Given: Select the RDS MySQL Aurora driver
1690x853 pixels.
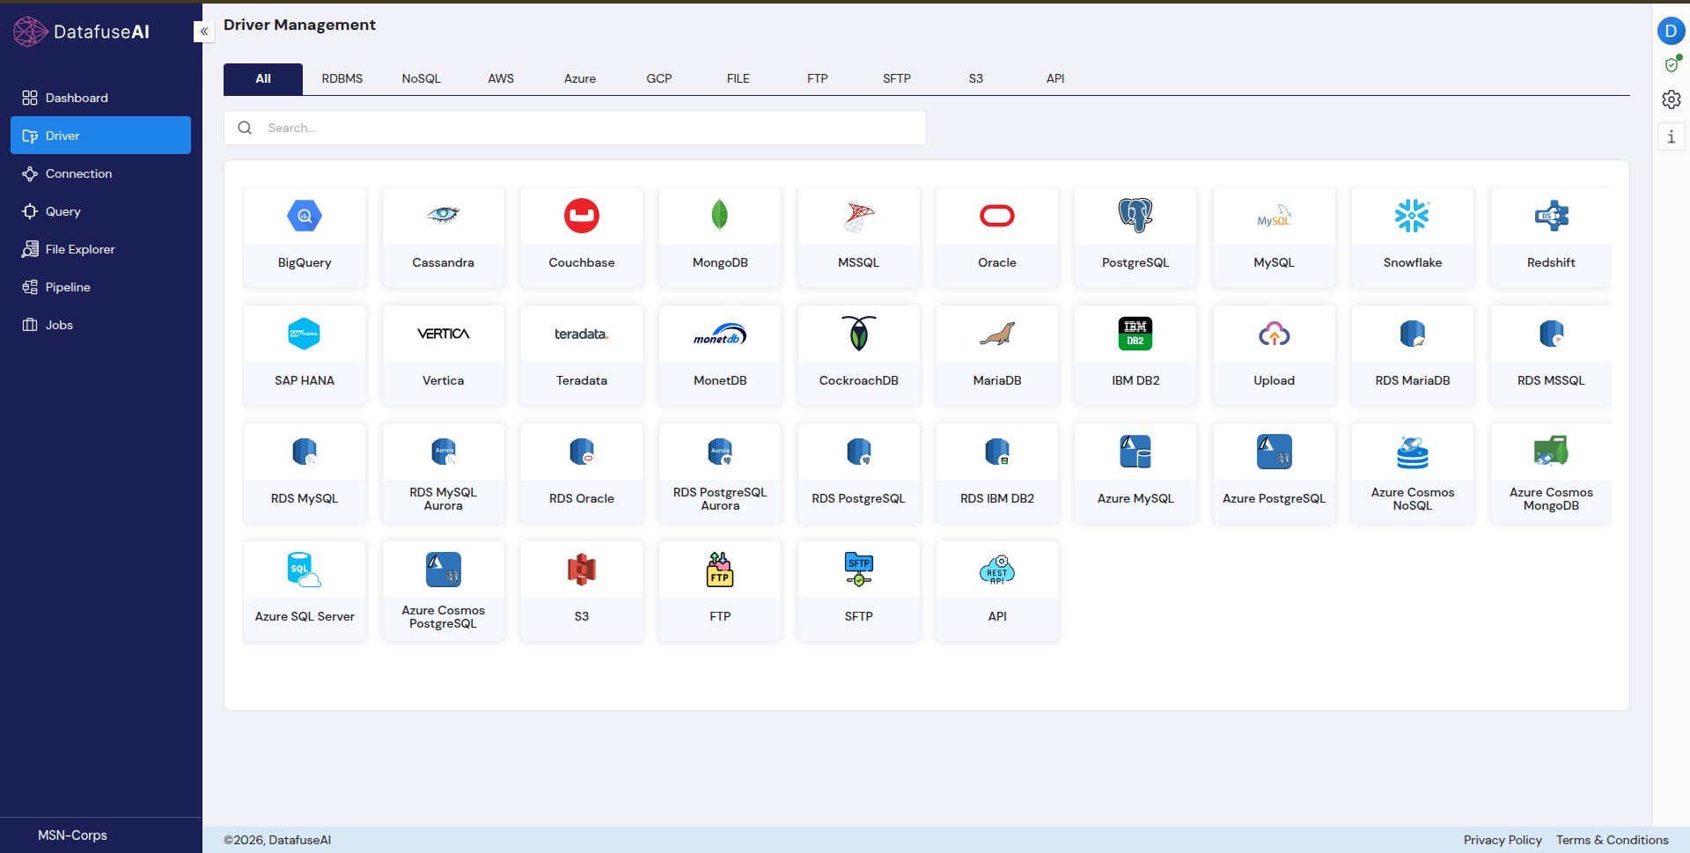Looking at the screenshot, I should [x=443, y=474].
